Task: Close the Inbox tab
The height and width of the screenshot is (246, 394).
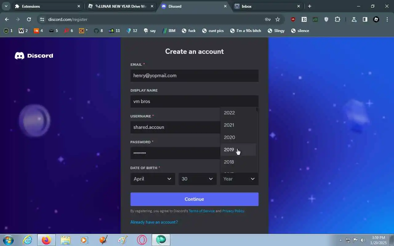Action: (x=299, y=6)
